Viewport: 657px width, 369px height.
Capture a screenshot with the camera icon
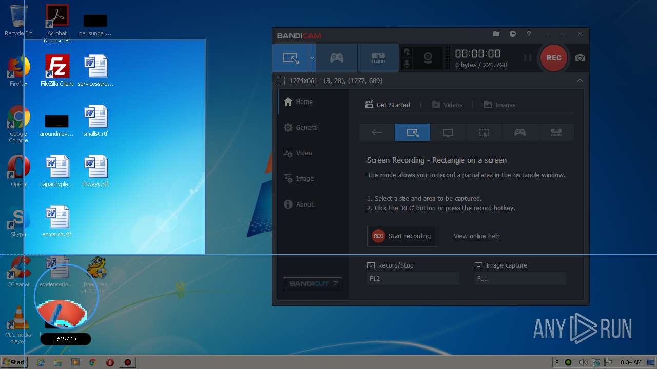click(x=580, y=58)
